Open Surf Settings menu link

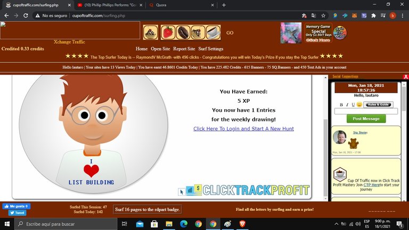[x=210, y=49]
